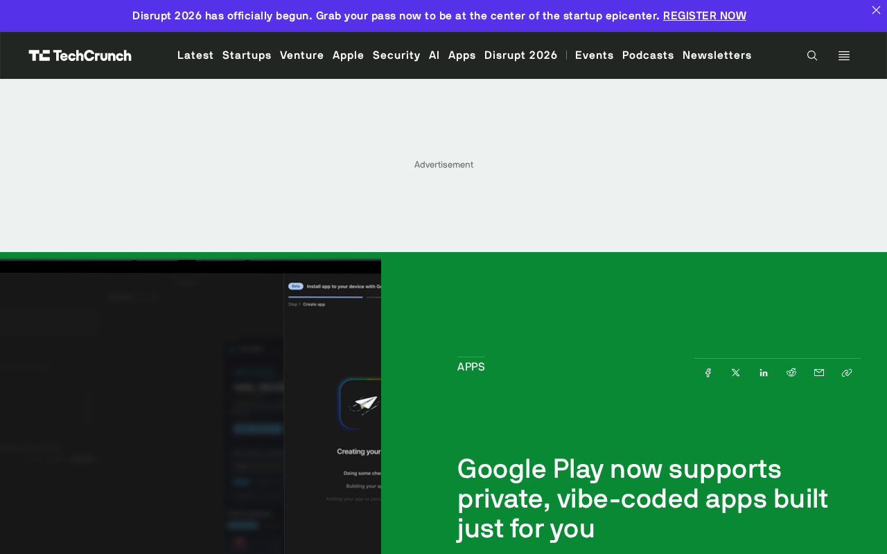The image size is (887, 554).
Task: Share article on LinkedIn
Action: tap(764, 373)
